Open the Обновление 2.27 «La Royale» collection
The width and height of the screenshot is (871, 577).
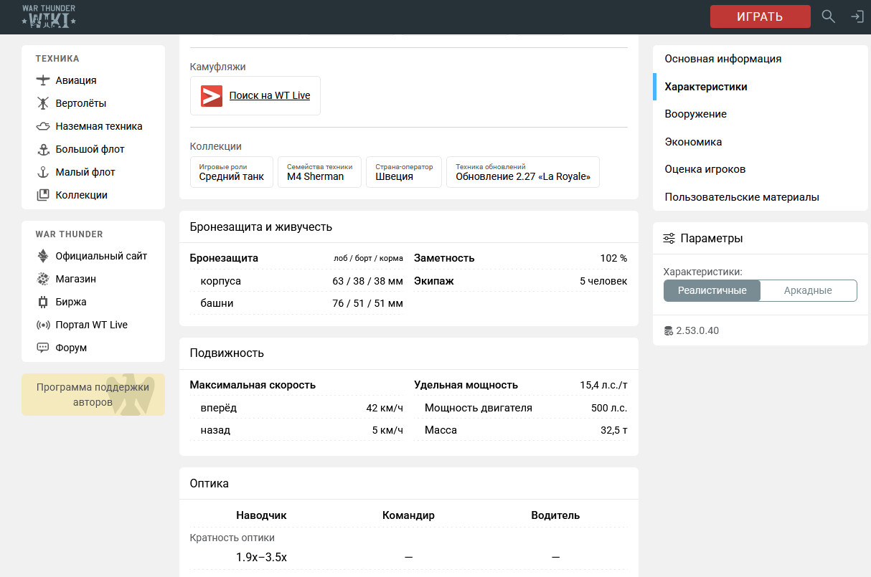tap(522, 172)
